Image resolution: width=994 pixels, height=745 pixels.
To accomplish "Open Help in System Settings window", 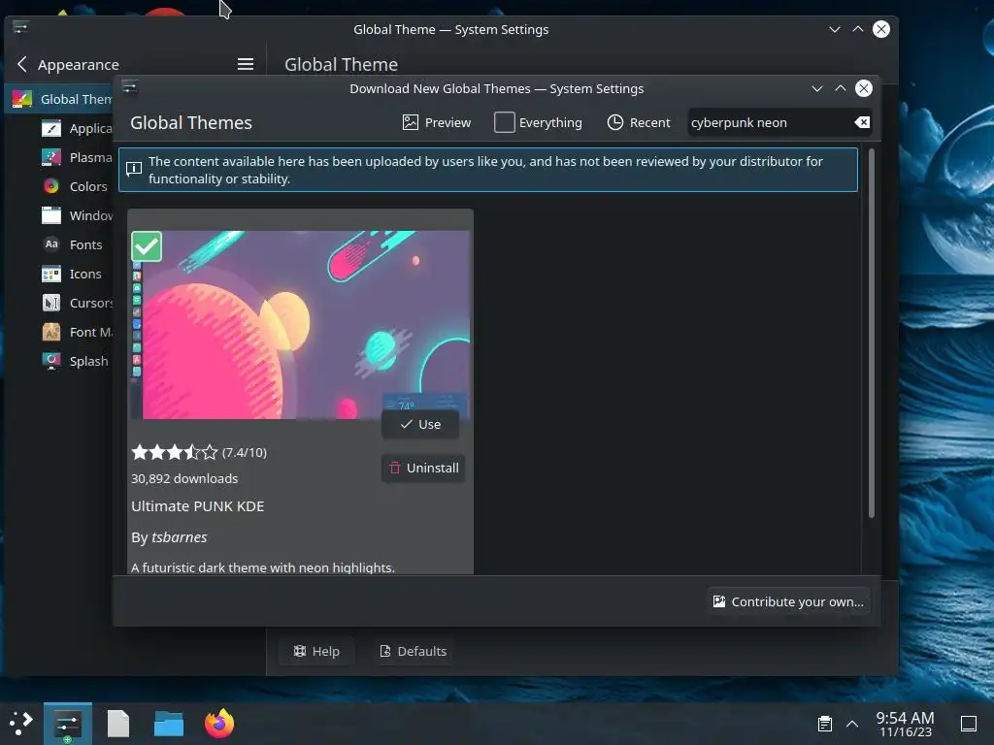I will (316, 651).
